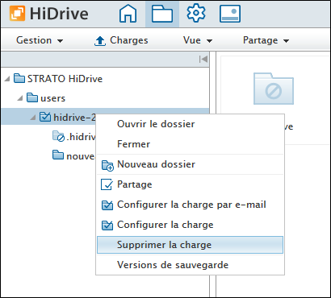The height and width of the screenshot is (298, 331).
Task: Click the Charges upload button
Action: pyautogui.click(x=121, y=40)
